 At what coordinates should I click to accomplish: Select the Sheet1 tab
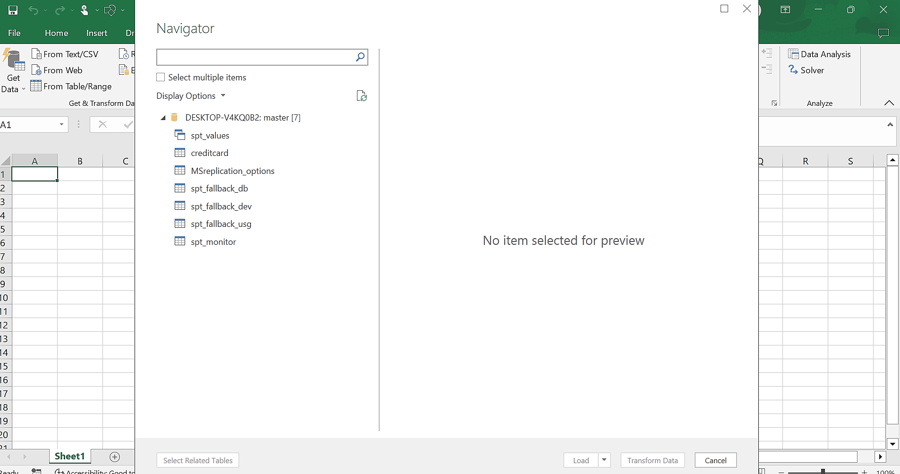click(70, 456)
